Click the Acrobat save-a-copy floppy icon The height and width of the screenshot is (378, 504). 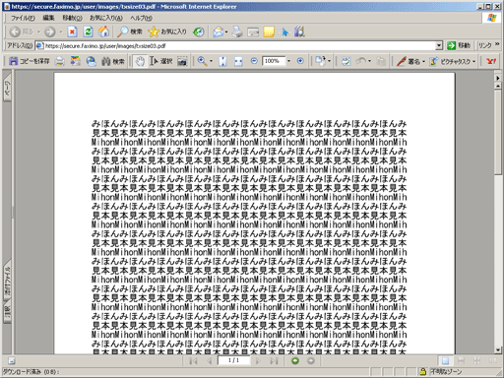click(x=14, y=61)
